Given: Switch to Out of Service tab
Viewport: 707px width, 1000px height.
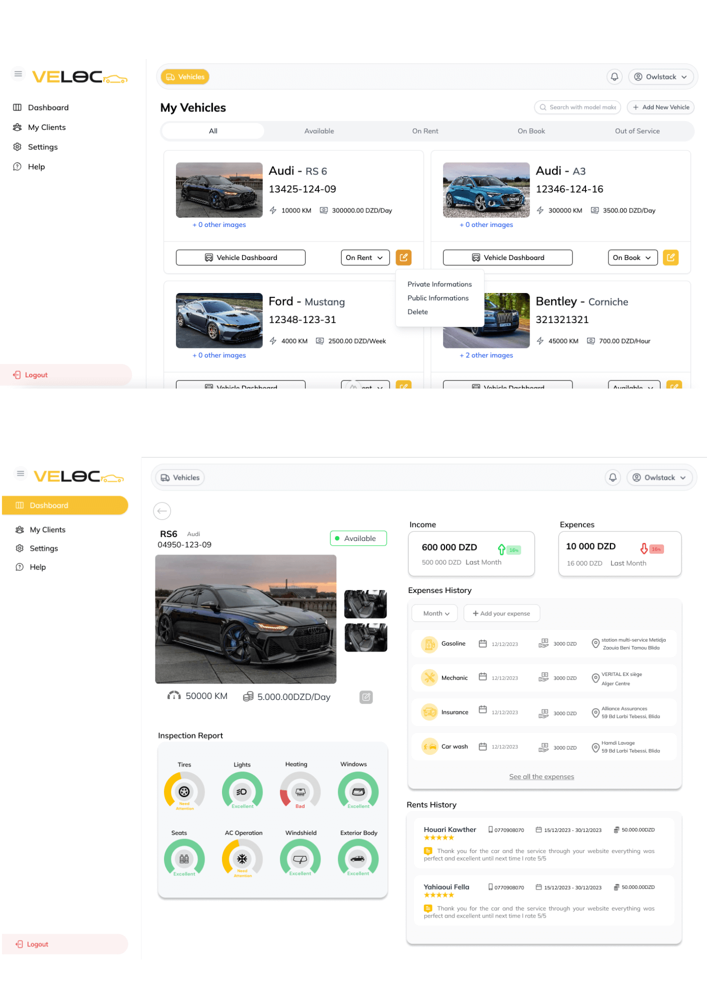Looking at the screenshot, I should coord(637,131).
